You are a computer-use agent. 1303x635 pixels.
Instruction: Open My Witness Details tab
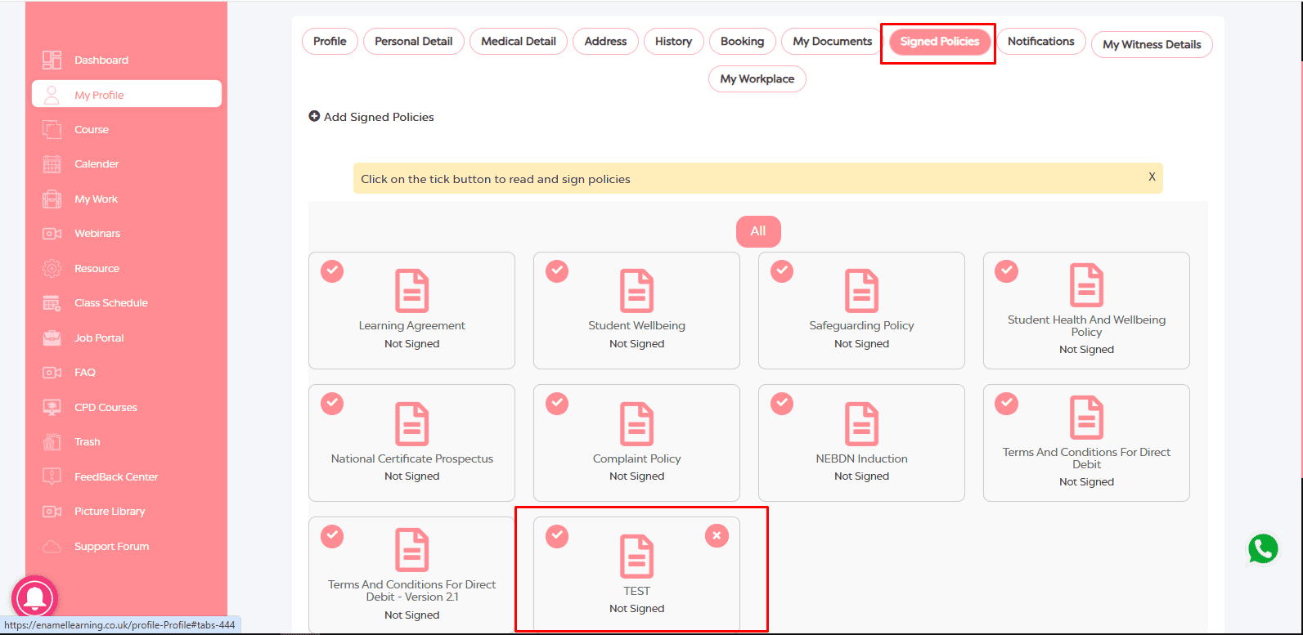pos(1152,44)
